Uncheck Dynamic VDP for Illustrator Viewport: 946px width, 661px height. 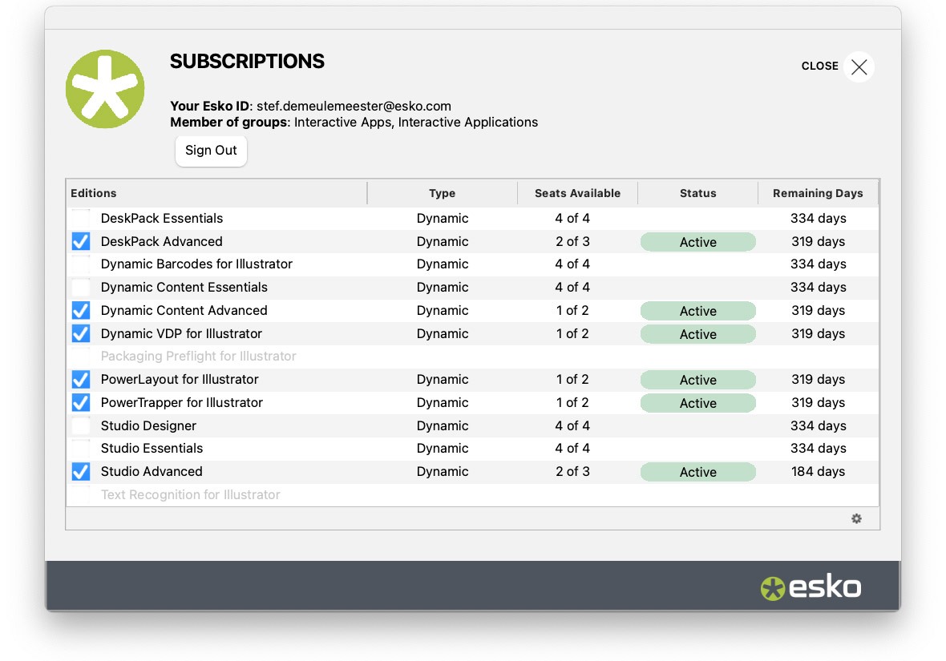(81, 333)
